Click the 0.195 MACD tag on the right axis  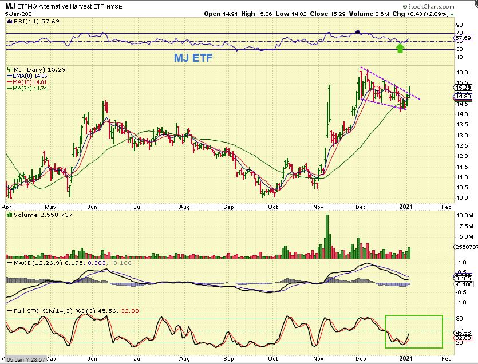tap(463, 279)
